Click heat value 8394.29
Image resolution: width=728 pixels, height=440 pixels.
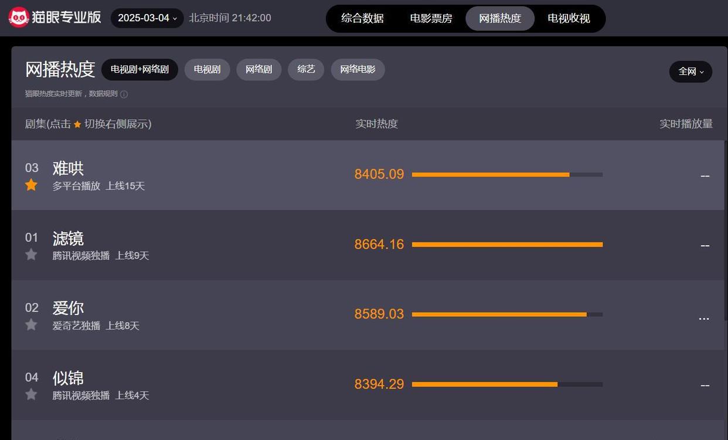click(379, 384)
